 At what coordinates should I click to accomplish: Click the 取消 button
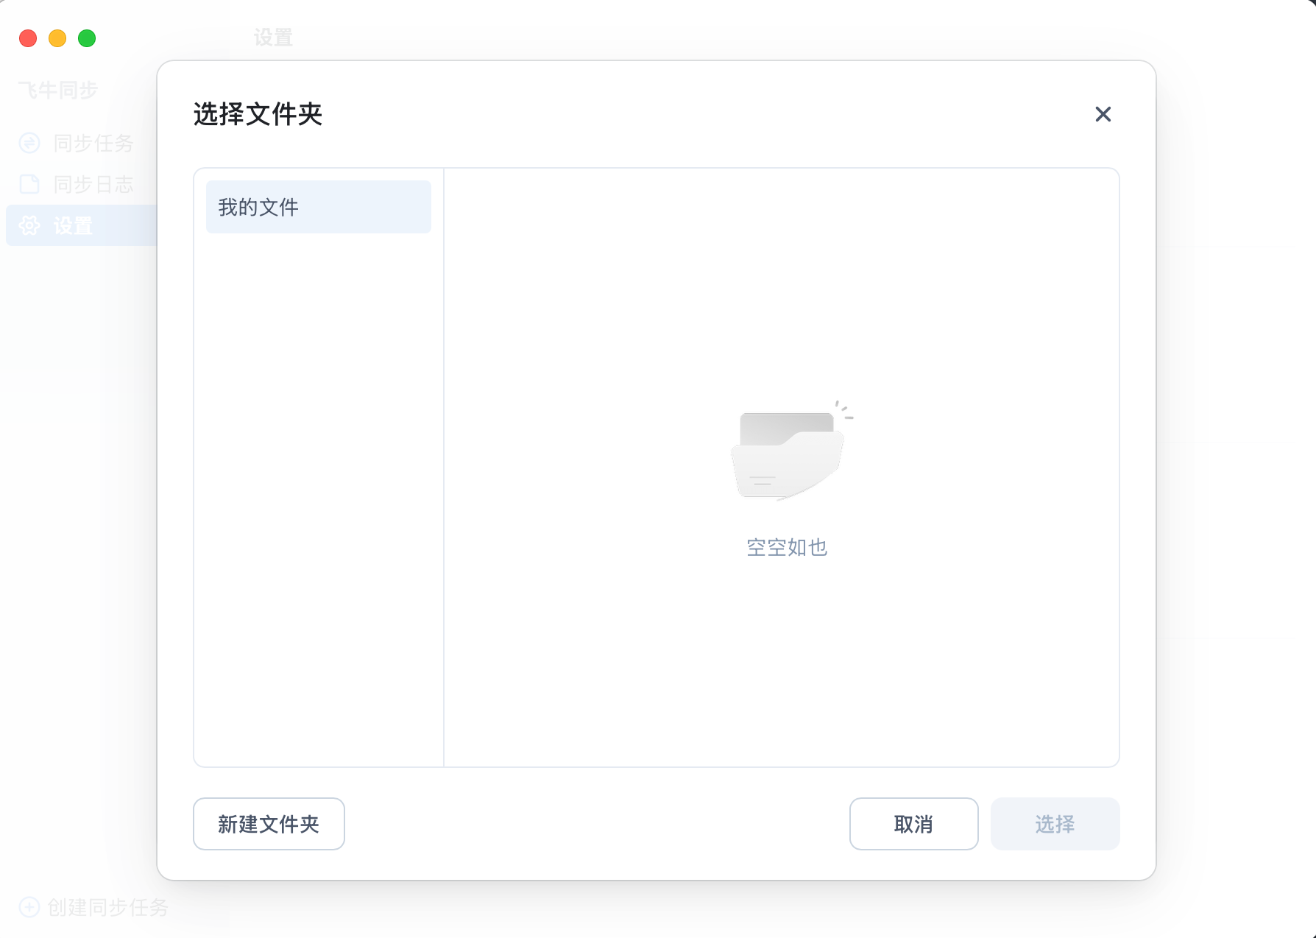913,824
